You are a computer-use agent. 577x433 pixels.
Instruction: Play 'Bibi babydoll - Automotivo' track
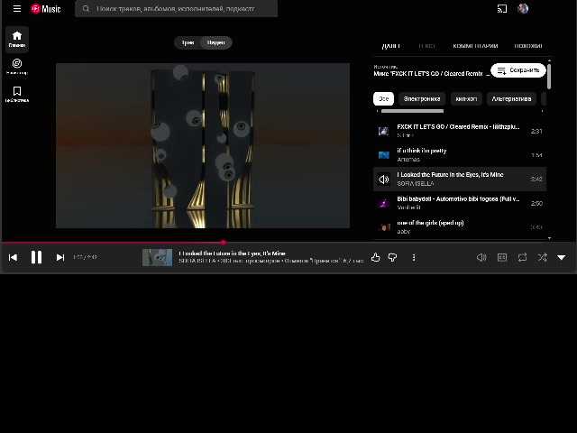pyautogui.click(x=460, y=203)
